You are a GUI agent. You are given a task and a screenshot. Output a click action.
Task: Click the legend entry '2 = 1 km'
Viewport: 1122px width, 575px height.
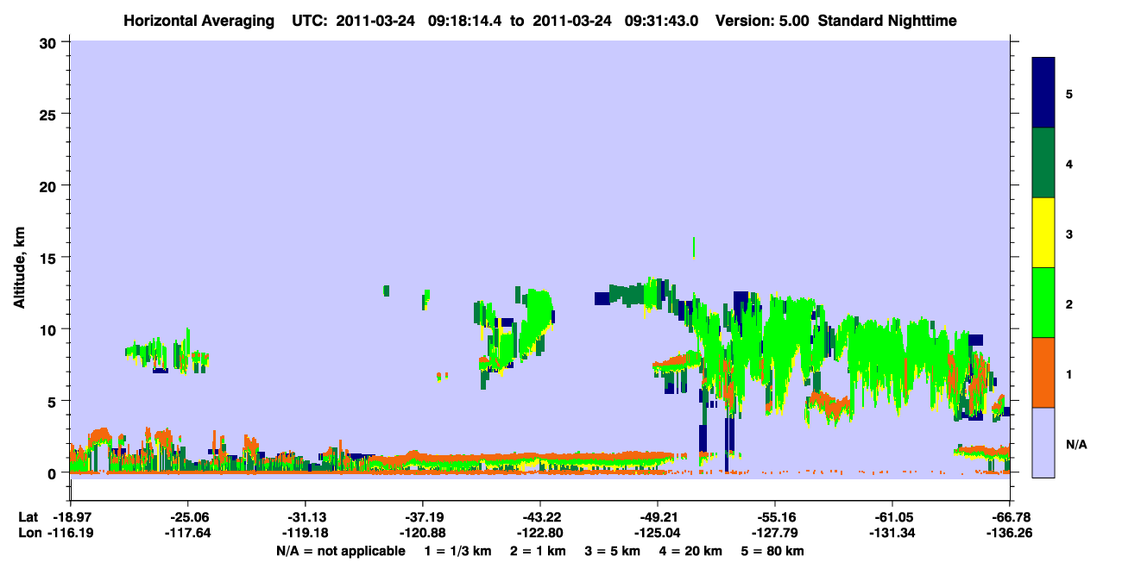[x=539, y=551]
